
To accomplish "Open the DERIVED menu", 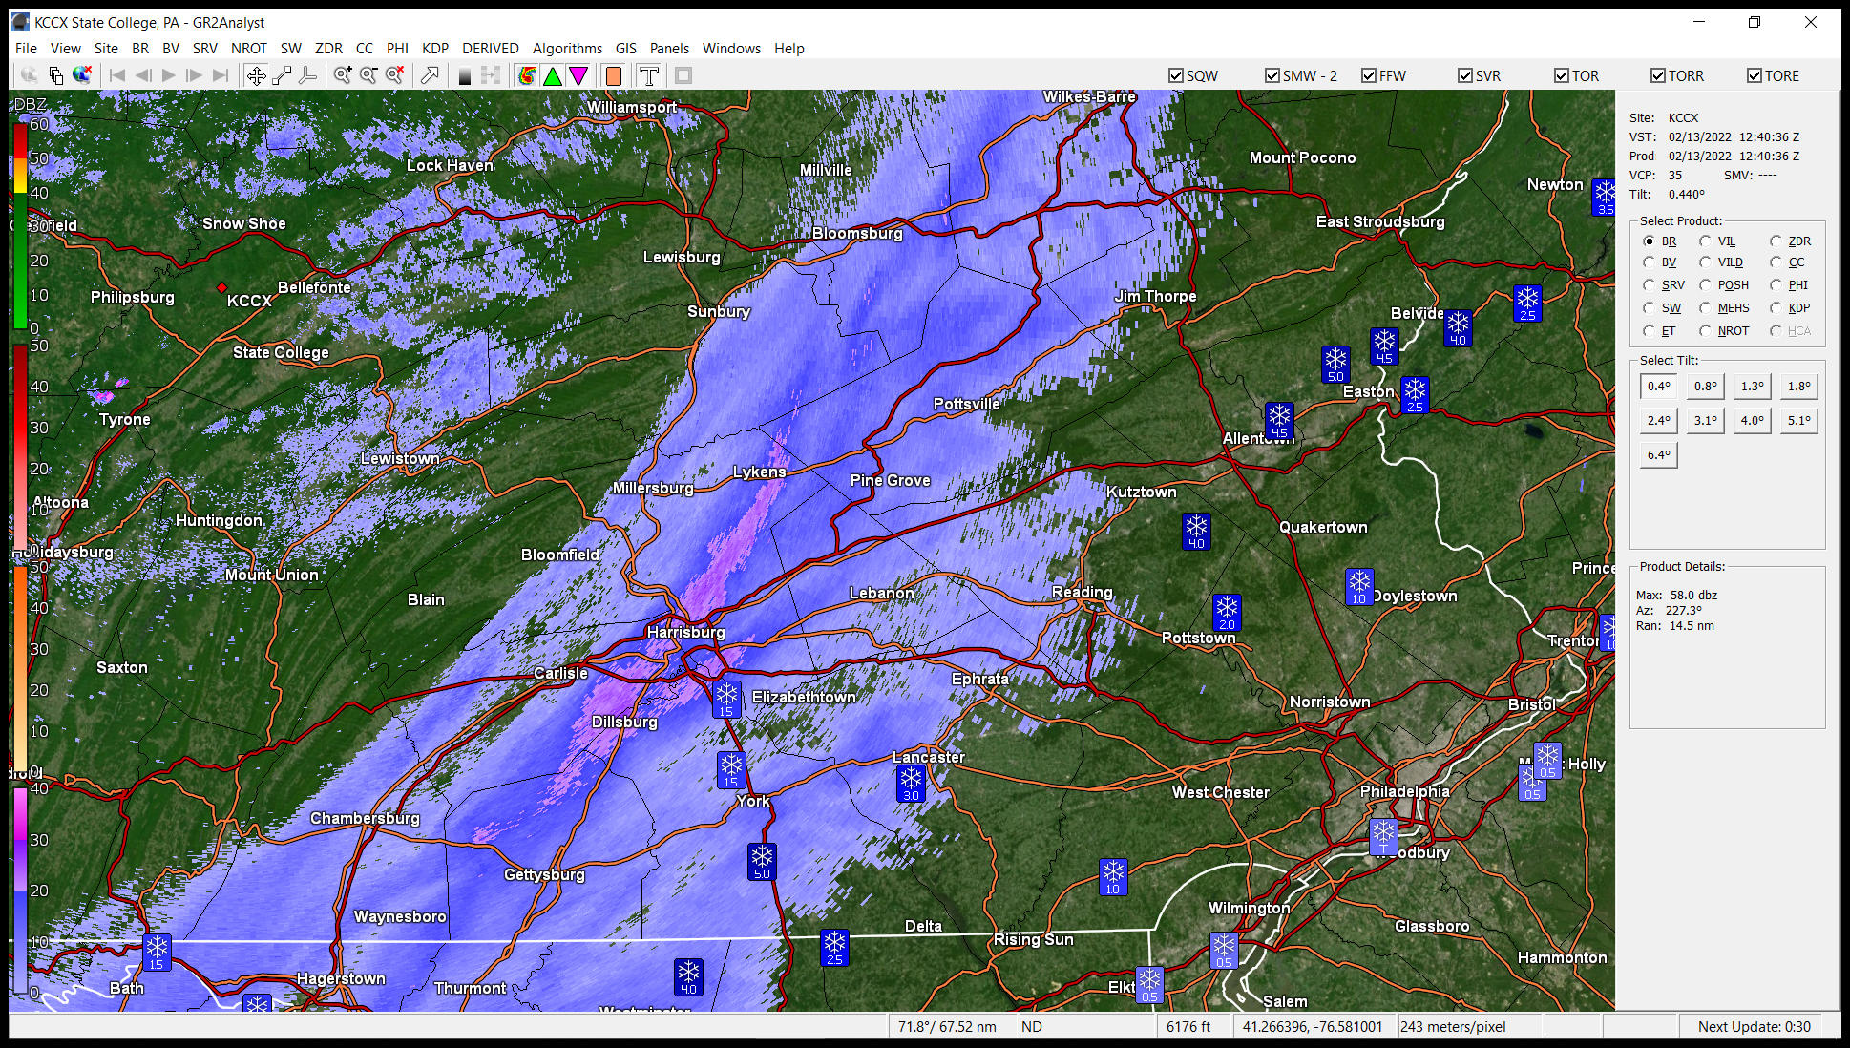I will pyautogui.click(x=490, y=49).
